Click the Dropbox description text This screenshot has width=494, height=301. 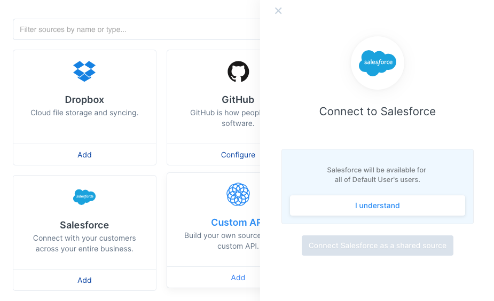84,113
